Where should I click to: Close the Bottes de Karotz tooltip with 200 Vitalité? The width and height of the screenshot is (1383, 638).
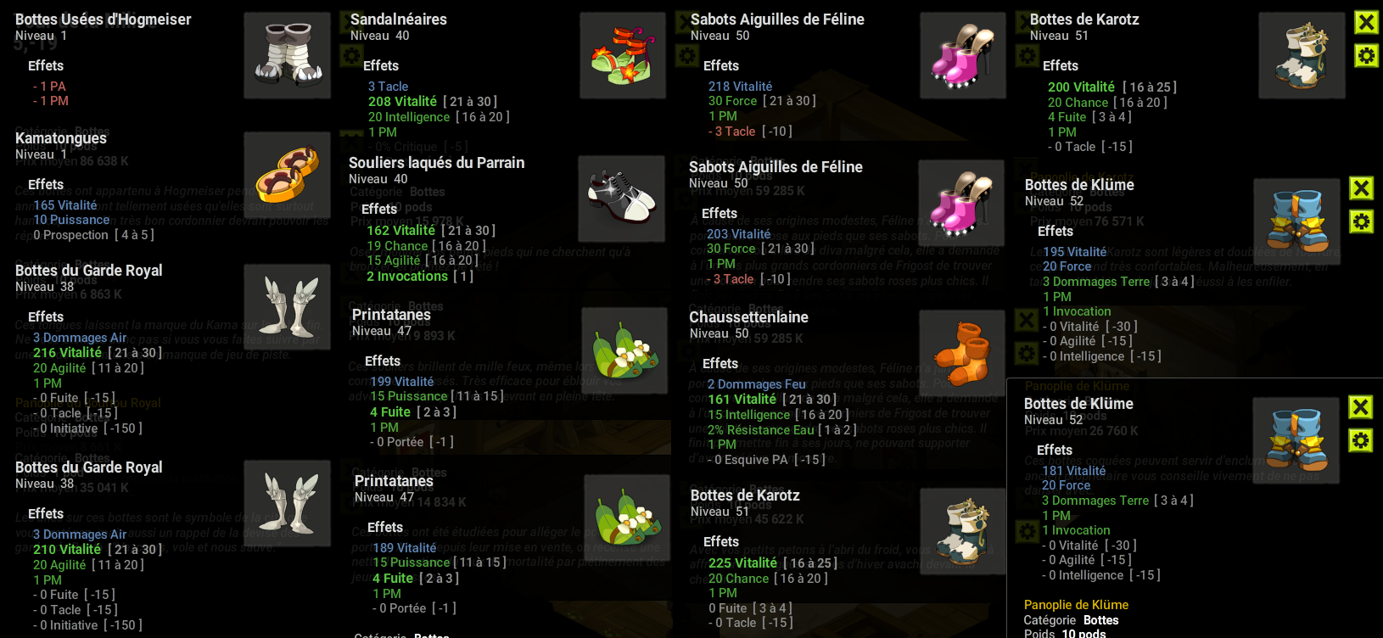(x=1366, y=22)
